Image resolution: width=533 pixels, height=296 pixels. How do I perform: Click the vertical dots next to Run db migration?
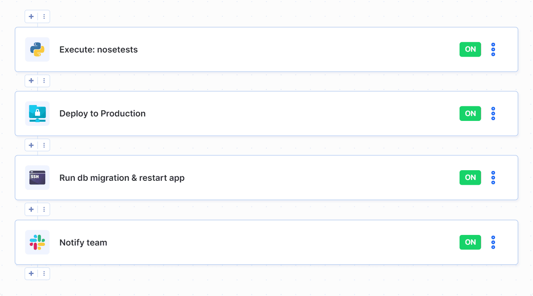click(x=493, y=178)
